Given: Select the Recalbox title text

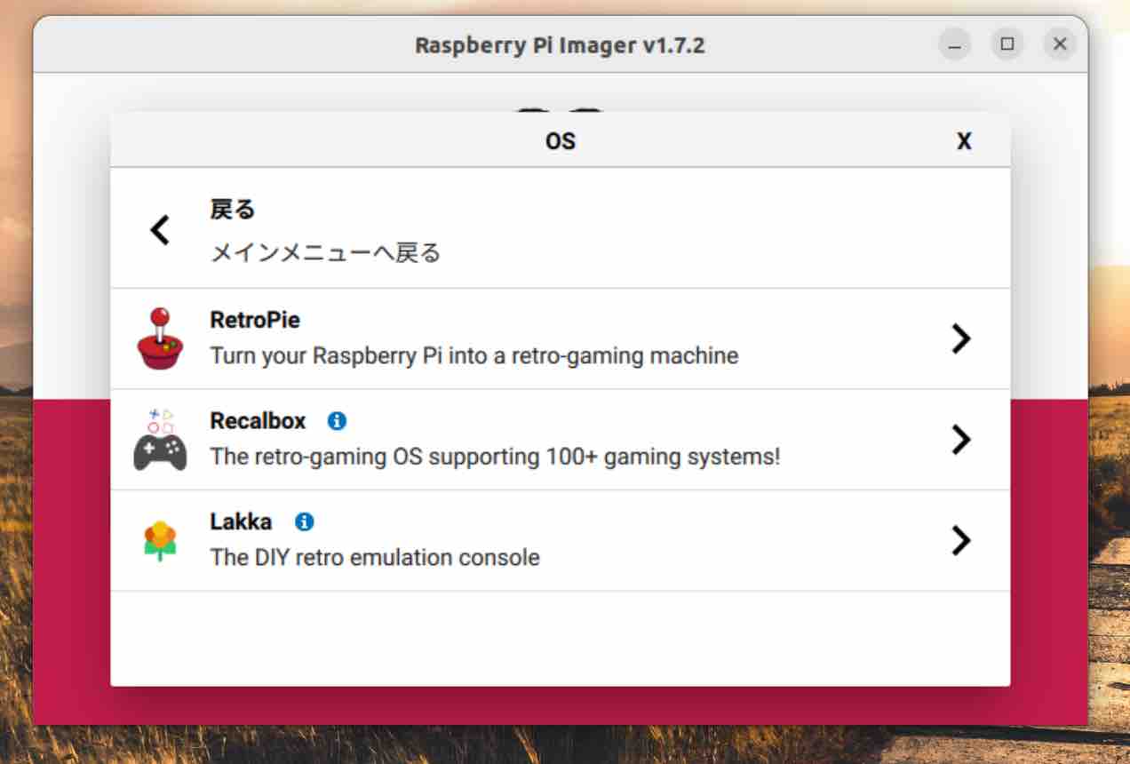Looking at the screenshot, I should click(x=258, y=420).
